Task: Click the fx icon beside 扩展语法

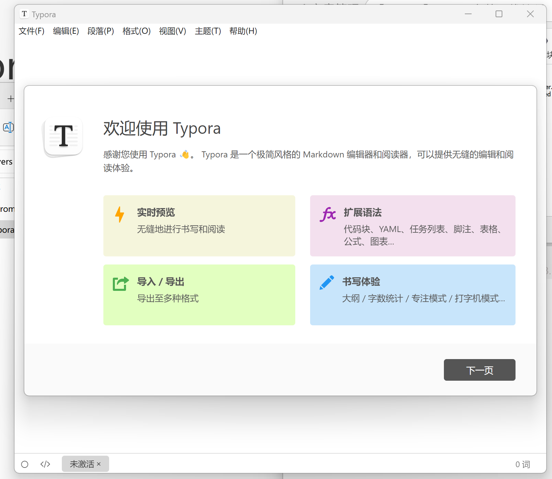Action: (x=327, y=214)
